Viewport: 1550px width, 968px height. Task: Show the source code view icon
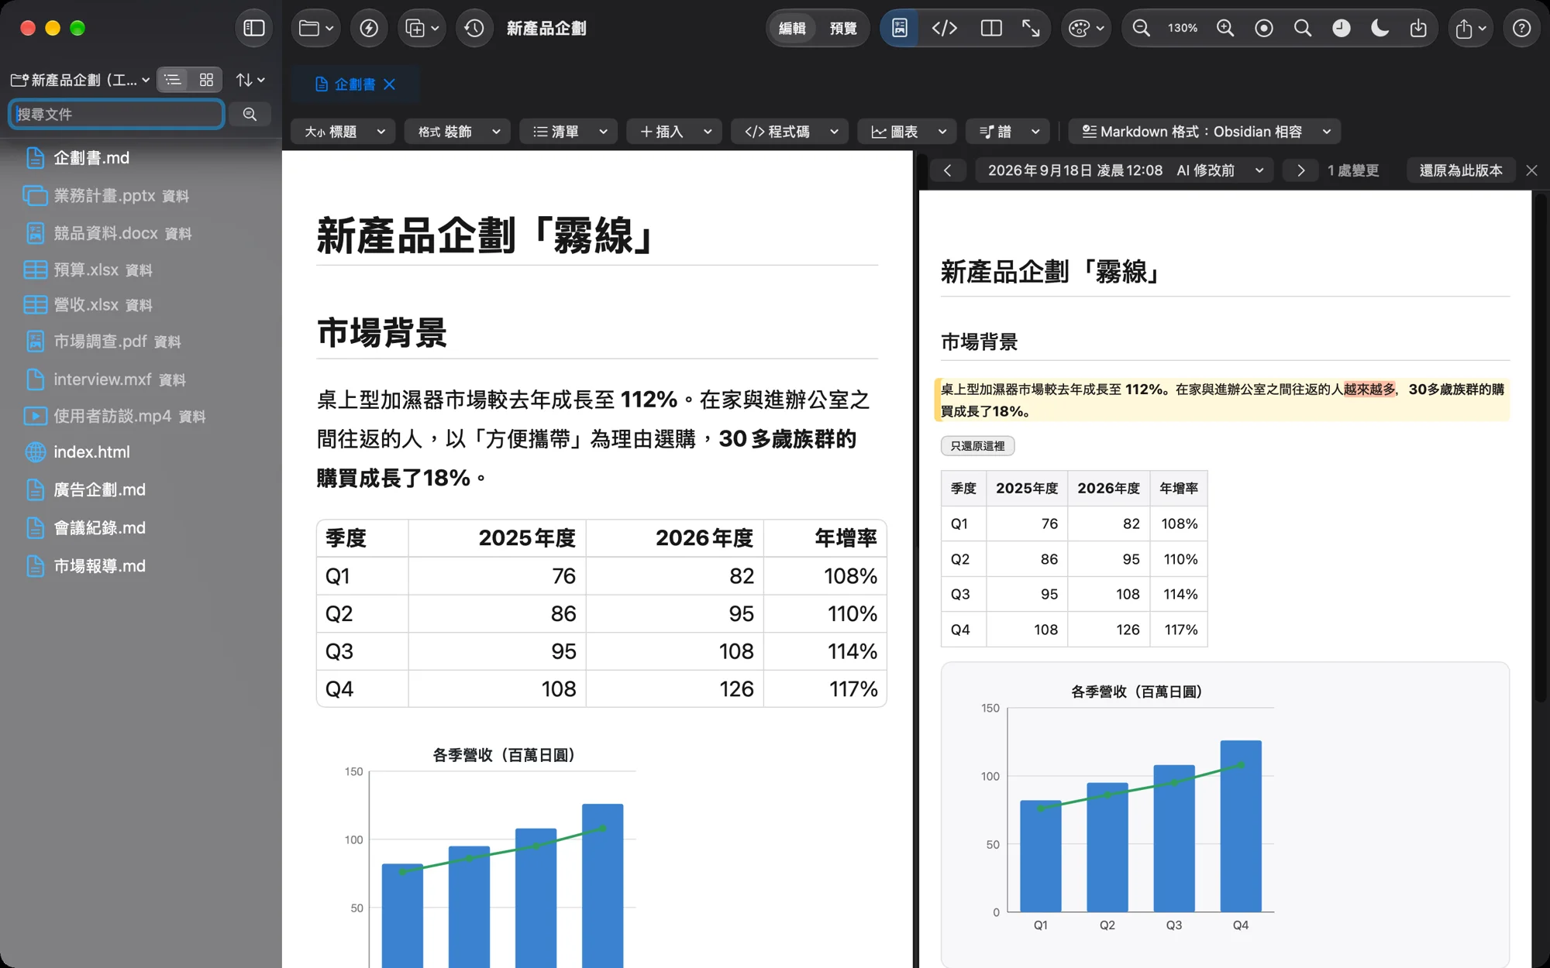944,29
